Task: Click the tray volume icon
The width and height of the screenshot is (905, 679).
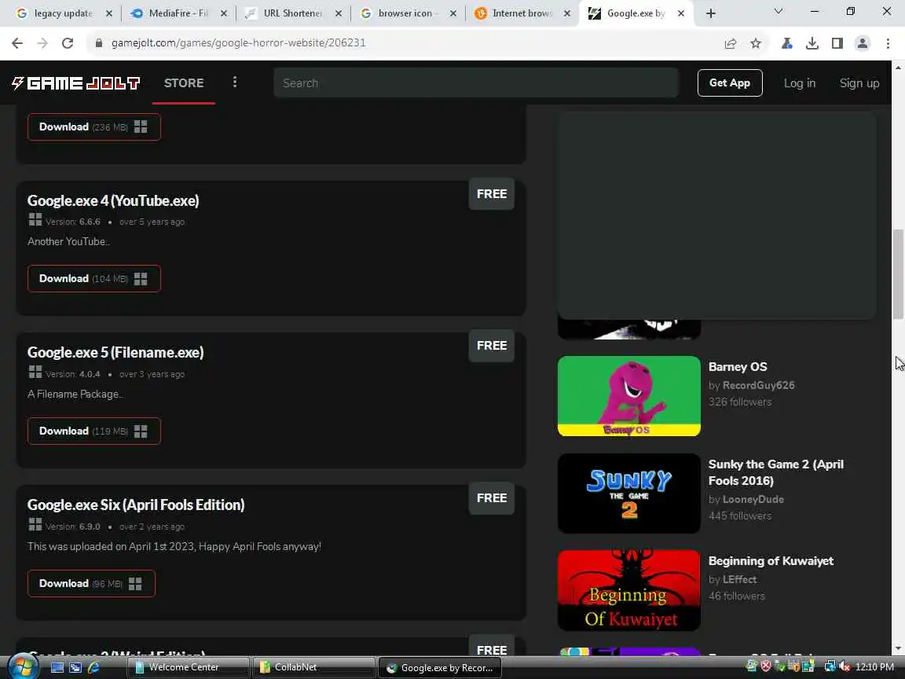Action: click(x=845, y=667)
